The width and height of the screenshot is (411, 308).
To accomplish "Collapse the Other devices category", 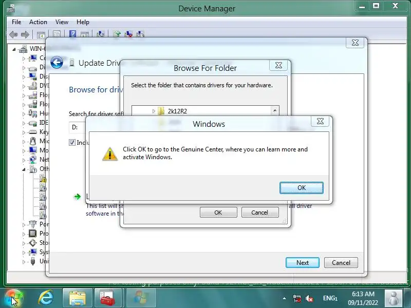I will point(24,169).
